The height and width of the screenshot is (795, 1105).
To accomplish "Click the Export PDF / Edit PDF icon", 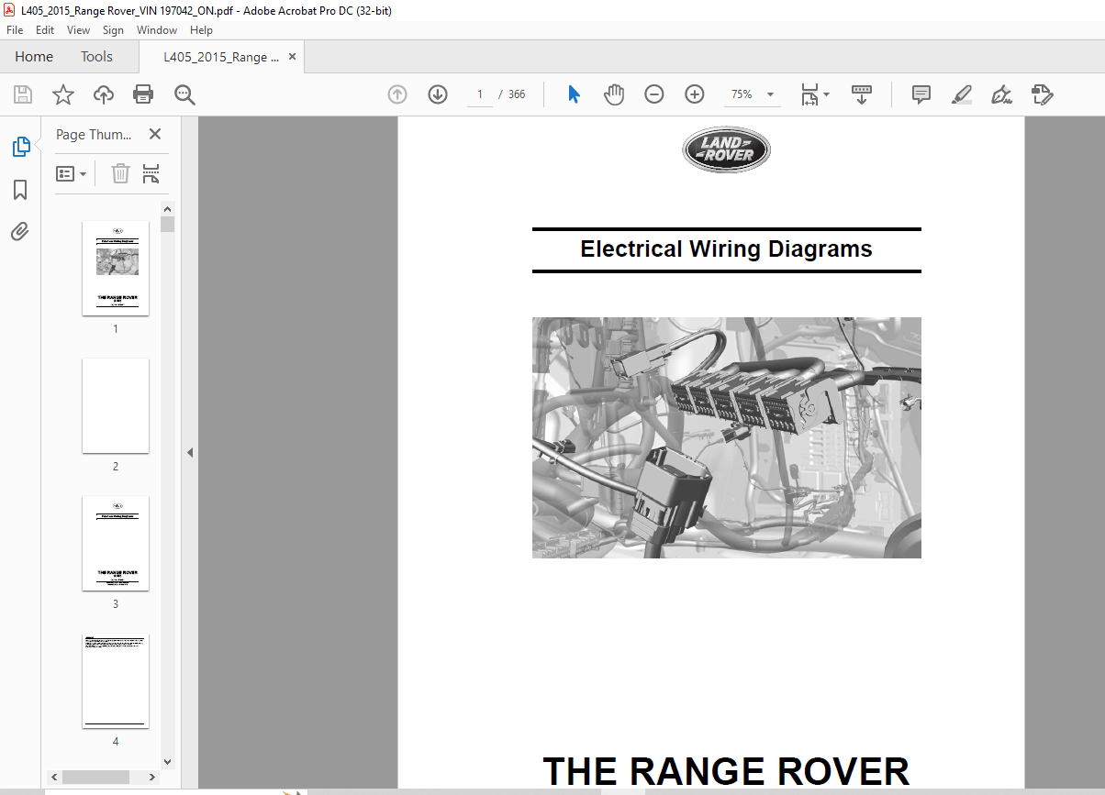I will 1043,94.
